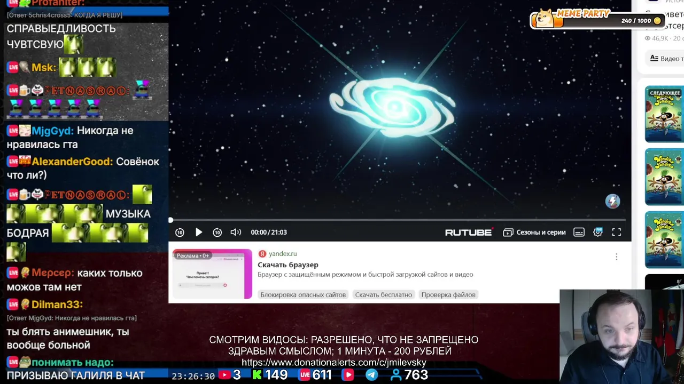Image resolution: width=684 pixels, height=384 pixels.
Task: Open the RUTUBE logo link in player
Action: click(469, 232)
